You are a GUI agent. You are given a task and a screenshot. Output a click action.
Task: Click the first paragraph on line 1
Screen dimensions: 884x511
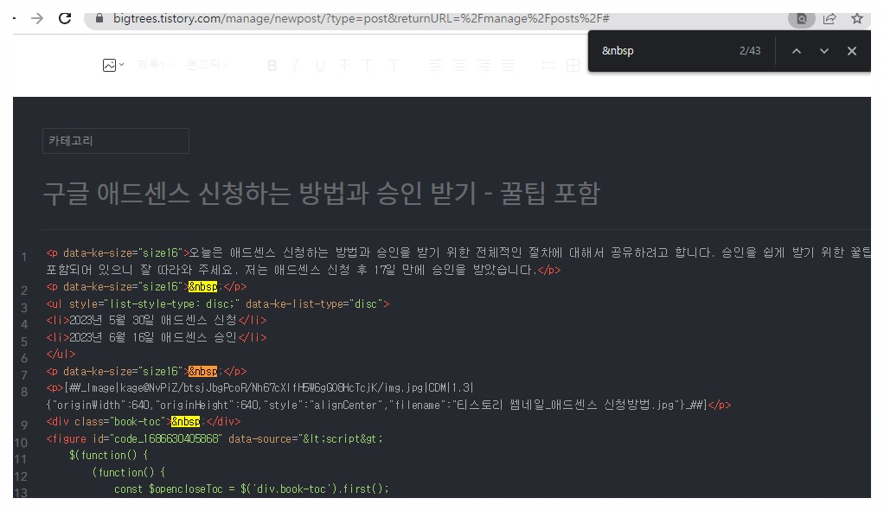point(458,261)
